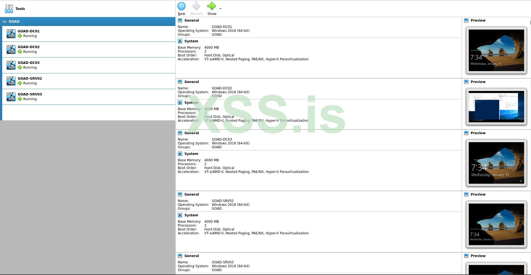
Task: Select the GOAD-DC01 machine name
Action: (x=28, y=31)
